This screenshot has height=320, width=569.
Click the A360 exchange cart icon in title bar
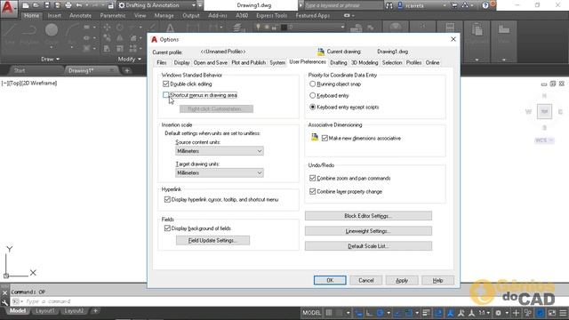454,5
